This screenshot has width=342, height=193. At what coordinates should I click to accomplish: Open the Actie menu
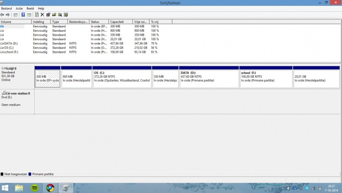pyautogui.click(x=19, y=8)
